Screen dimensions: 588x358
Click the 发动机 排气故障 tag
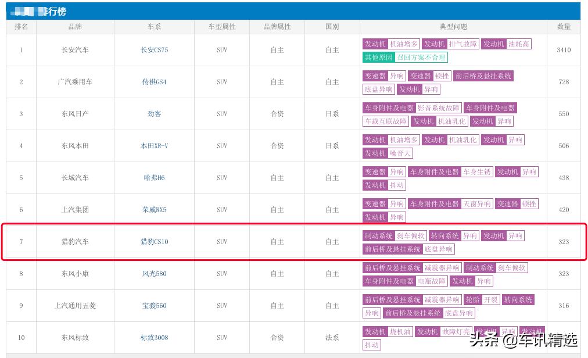click(x=450, y=44)
